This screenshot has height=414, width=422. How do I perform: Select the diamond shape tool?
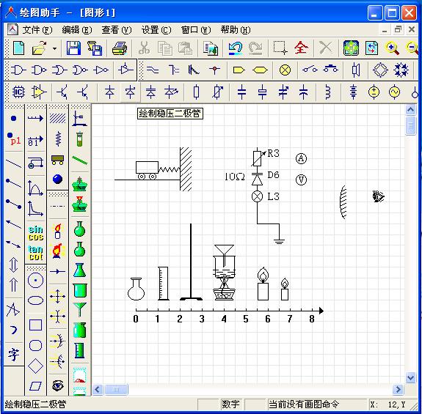pos(35,366)
